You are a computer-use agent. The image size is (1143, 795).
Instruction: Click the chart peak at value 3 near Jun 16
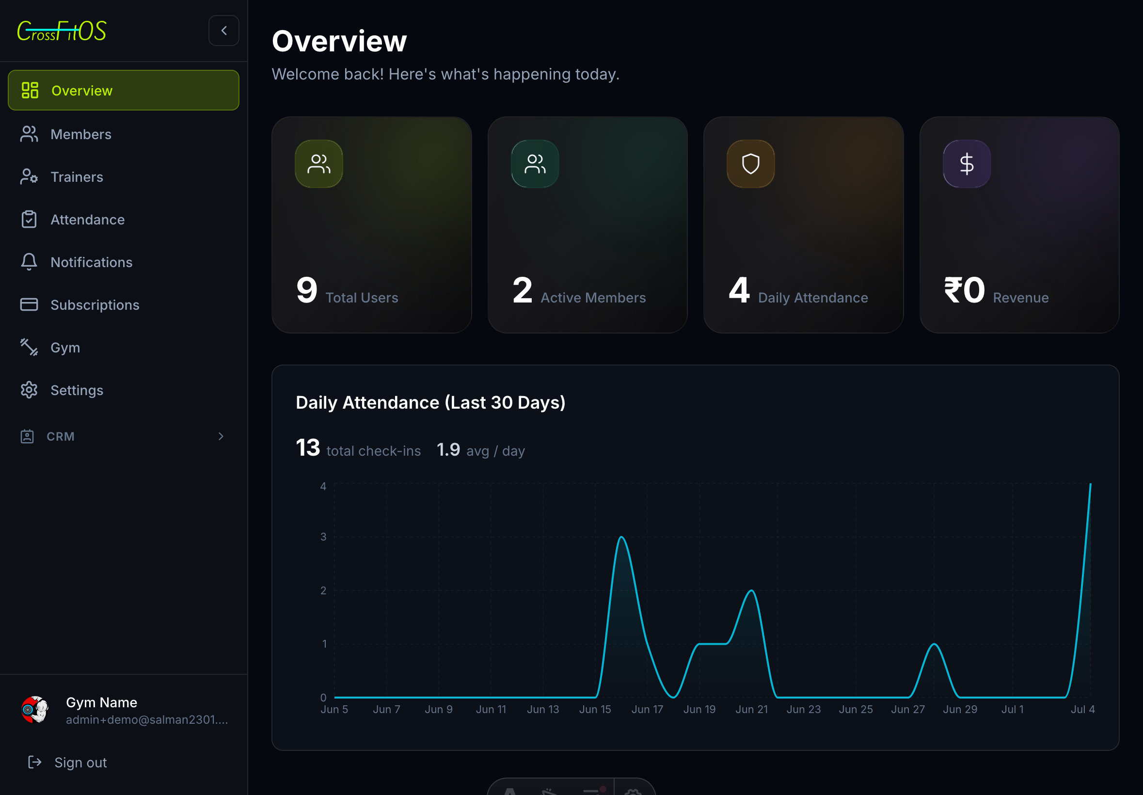tap(621, 537)
